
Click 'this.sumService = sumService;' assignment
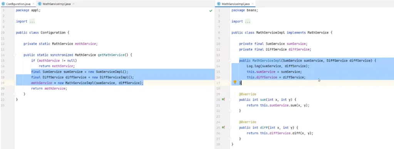[274, 72]
